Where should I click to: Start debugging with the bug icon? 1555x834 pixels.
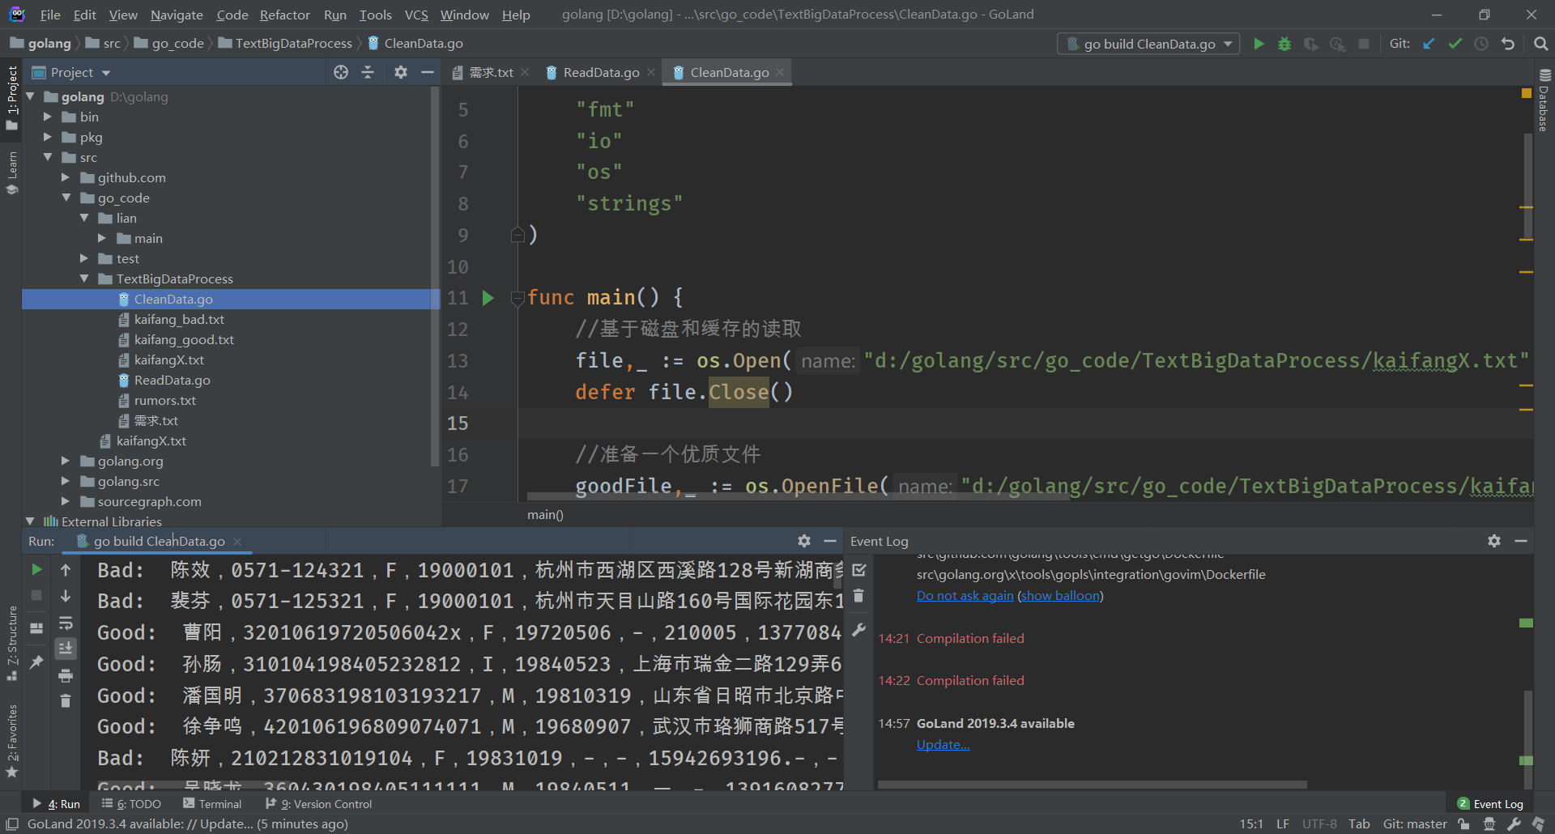1284,44
